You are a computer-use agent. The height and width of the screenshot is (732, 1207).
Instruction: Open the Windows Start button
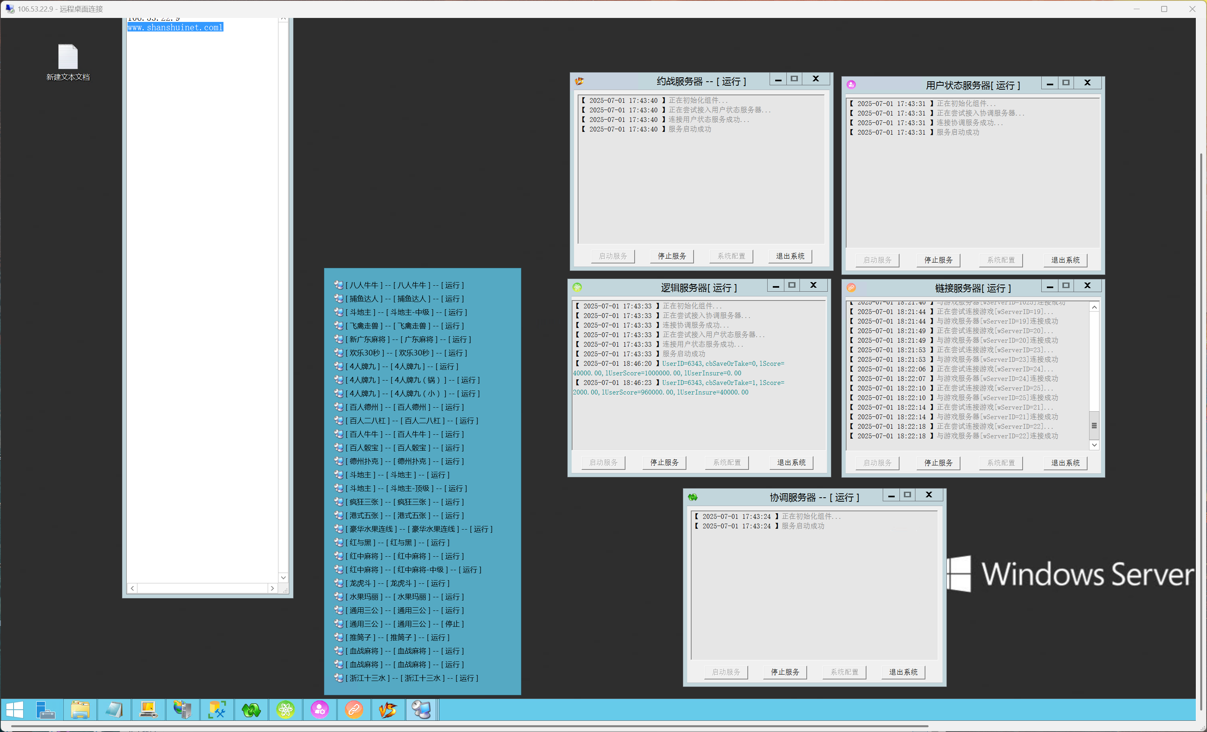coord(15,709)
